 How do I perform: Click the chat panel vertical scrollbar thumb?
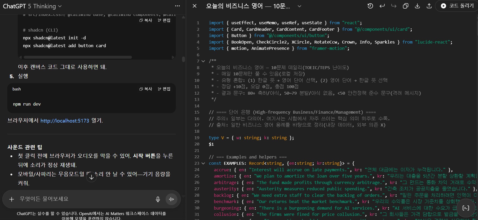(183, 59)
